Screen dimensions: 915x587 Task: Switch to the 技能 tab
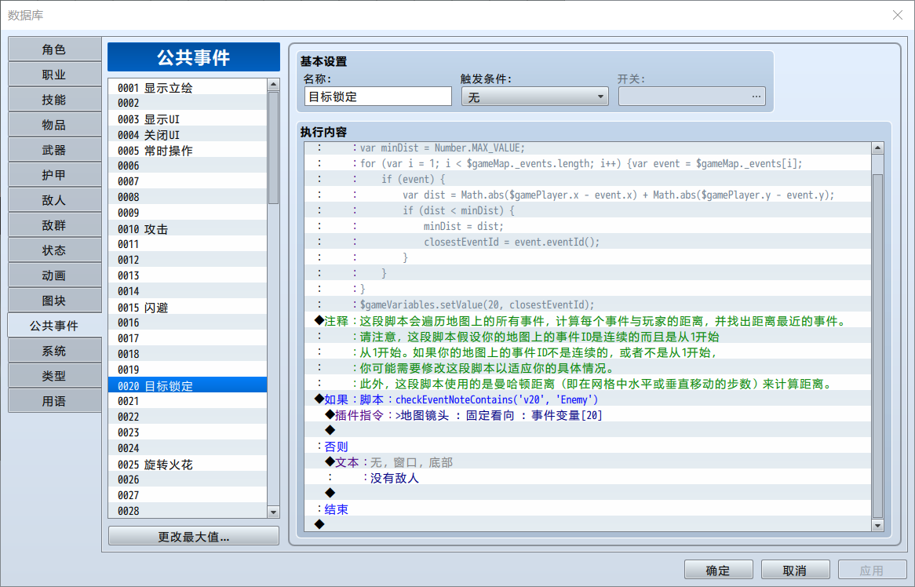[x=54, y=100]
